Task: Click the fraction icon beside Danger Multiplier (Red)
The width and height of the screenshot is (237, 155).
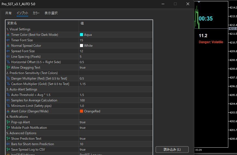Action: (8, 78)
